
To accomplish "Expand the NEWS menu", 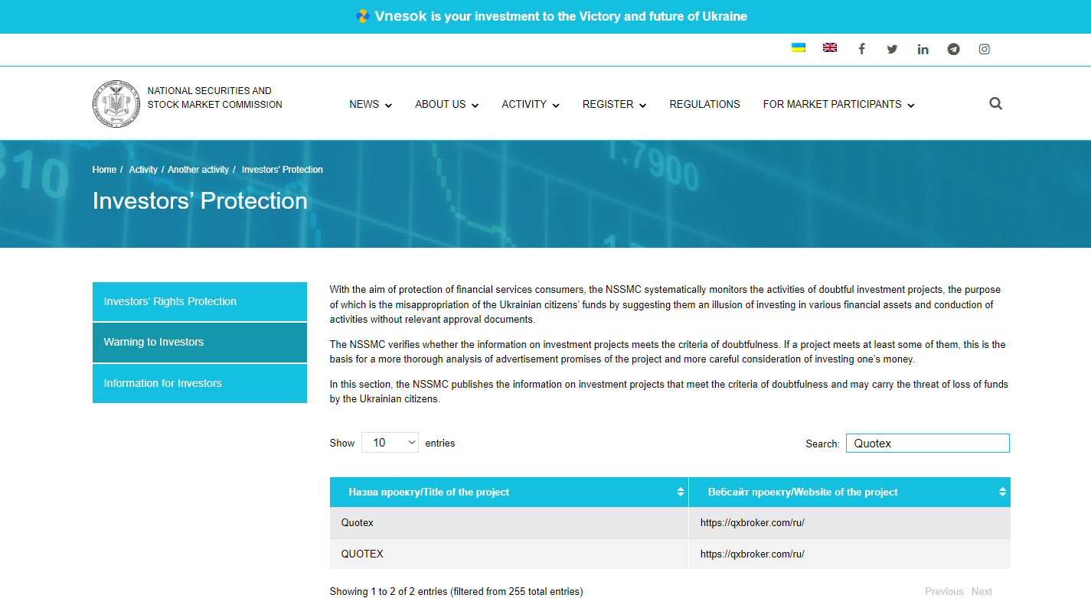I will pos(371,105).
